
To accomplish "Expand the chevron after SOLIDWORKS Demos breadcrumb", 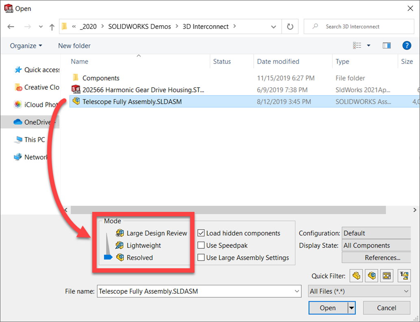I will (x=177, y=26).
